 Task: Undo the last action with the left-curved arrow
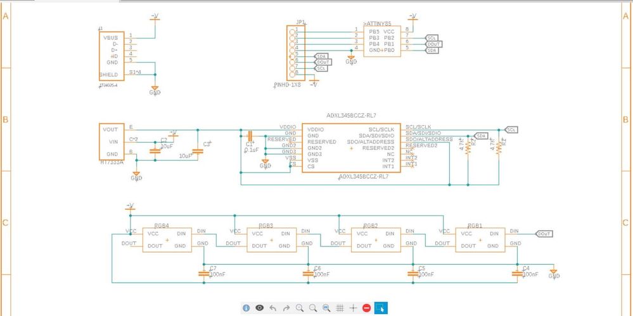coord(273,308)
